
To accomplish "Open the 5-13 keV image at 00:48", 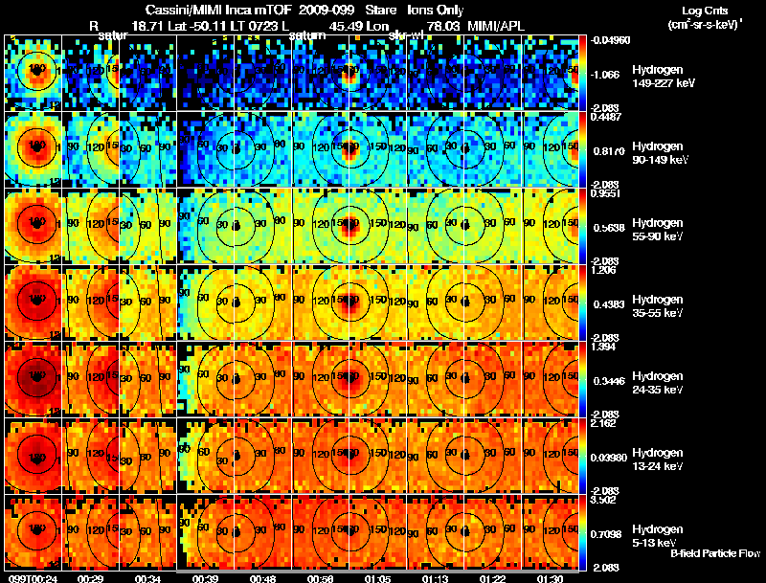I will (x=262, y=532).
